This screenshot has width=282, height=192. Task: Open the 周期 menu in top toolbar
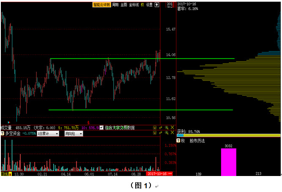coord(115,5)
